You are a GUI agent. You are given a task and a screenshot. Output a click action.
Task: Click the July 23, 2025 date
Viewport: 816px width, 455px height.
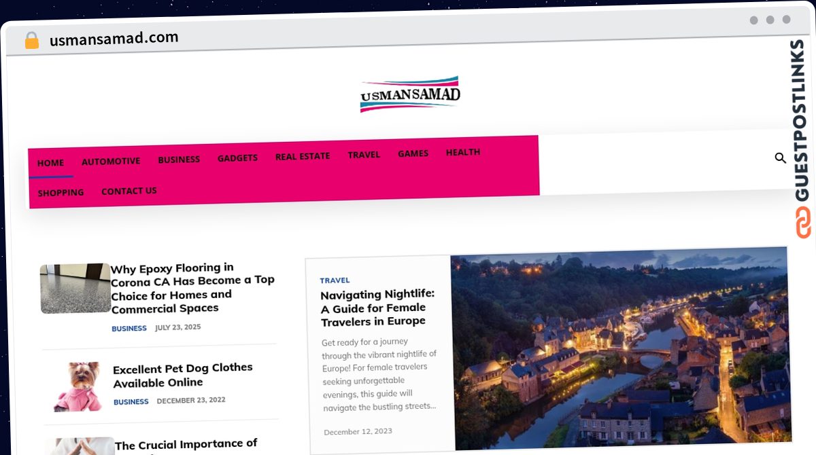(x=178, y=327)
